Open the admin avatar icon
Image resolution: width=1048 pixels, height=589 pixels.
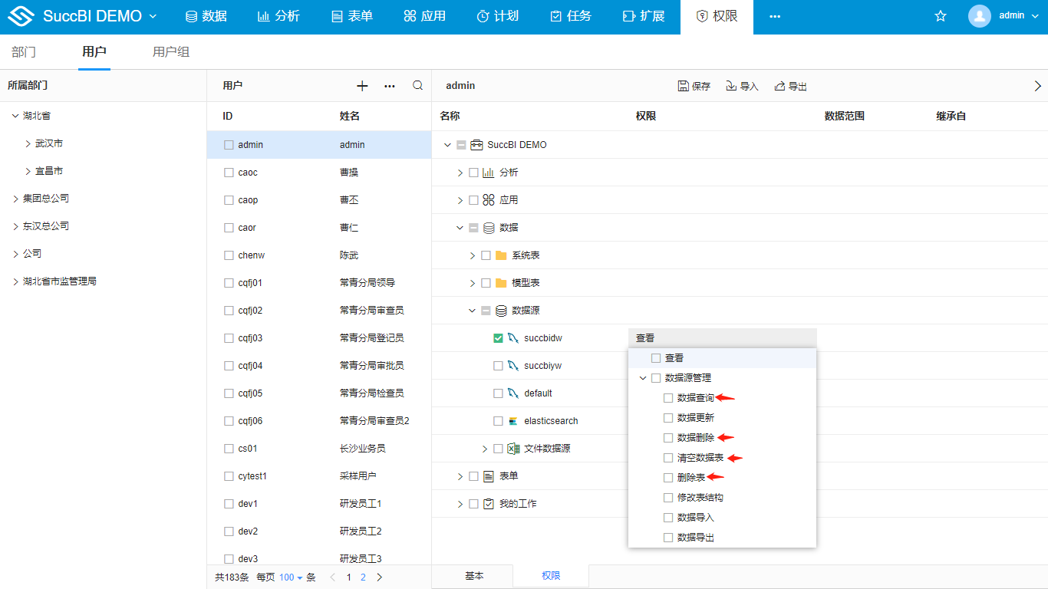(980, 16)
